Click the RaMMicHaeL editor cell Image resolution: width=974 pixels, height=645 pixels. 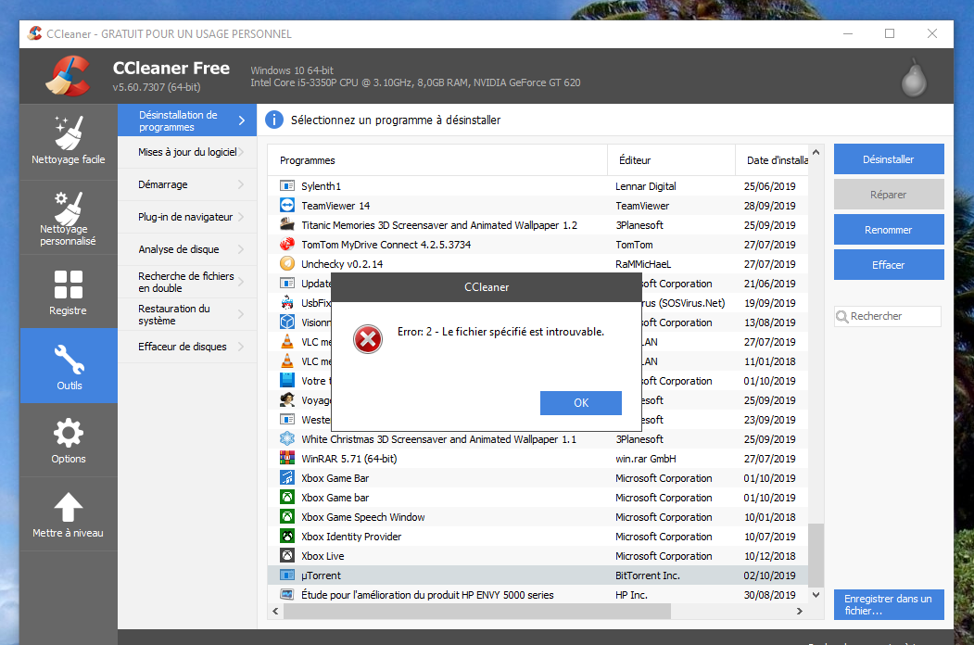coord(643,264)
